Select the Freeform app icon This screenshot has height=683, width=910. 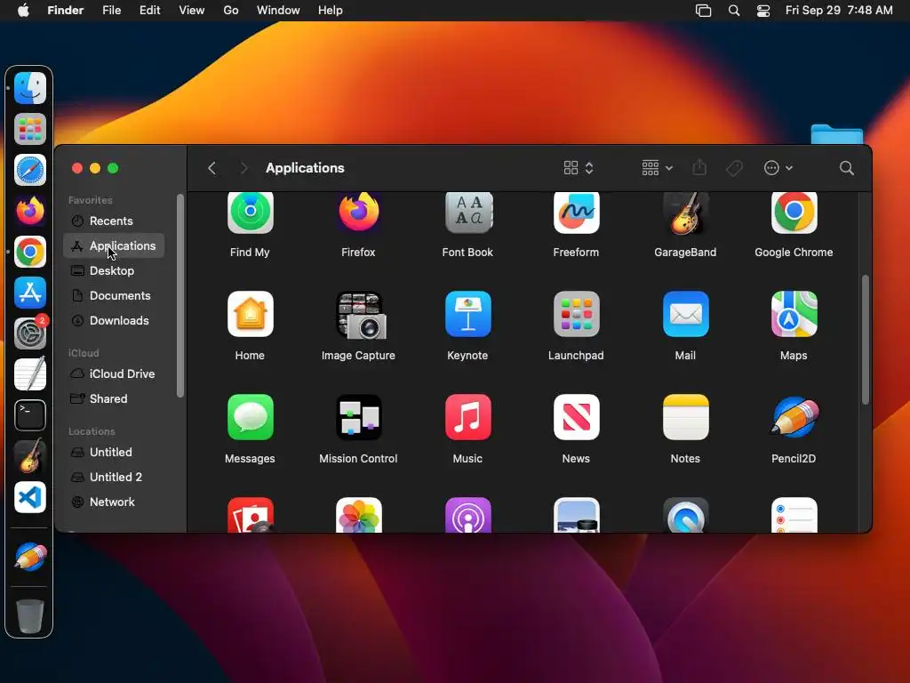576,213
